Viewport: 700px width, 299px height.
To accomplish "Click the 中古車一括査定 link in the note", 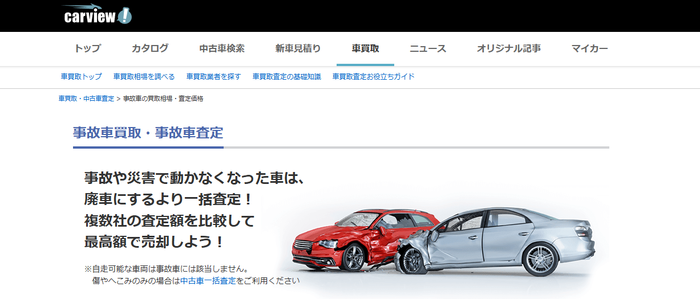I will pos(208,281).
